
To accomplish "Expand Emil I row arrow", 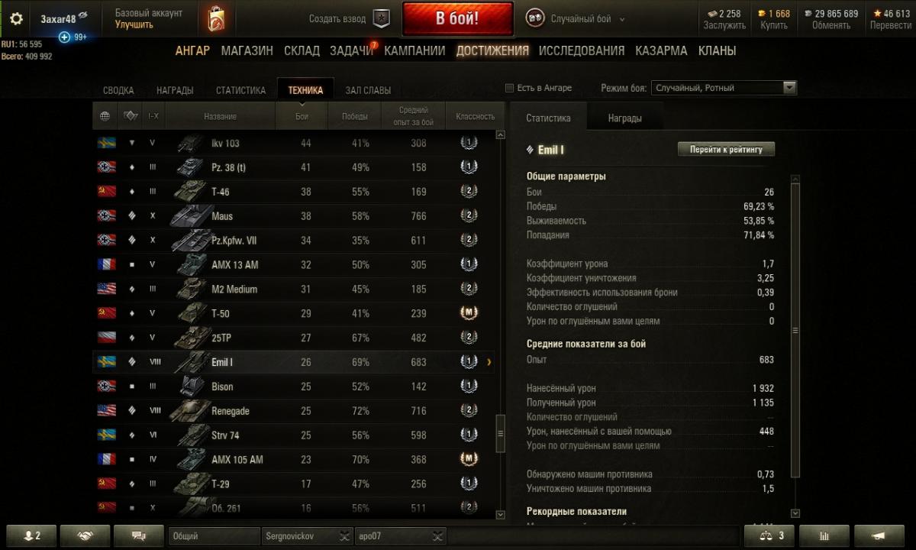I will tap(489, 362).
